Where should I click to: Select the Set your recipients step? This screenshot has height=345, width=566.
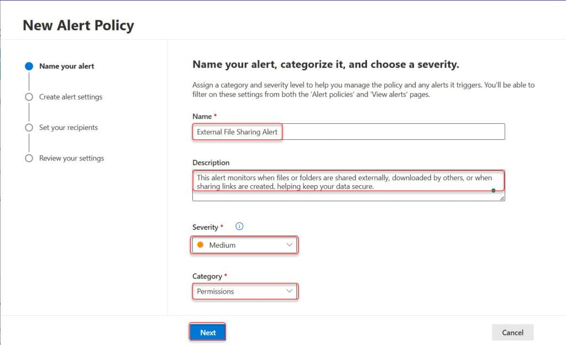point(67,128)
